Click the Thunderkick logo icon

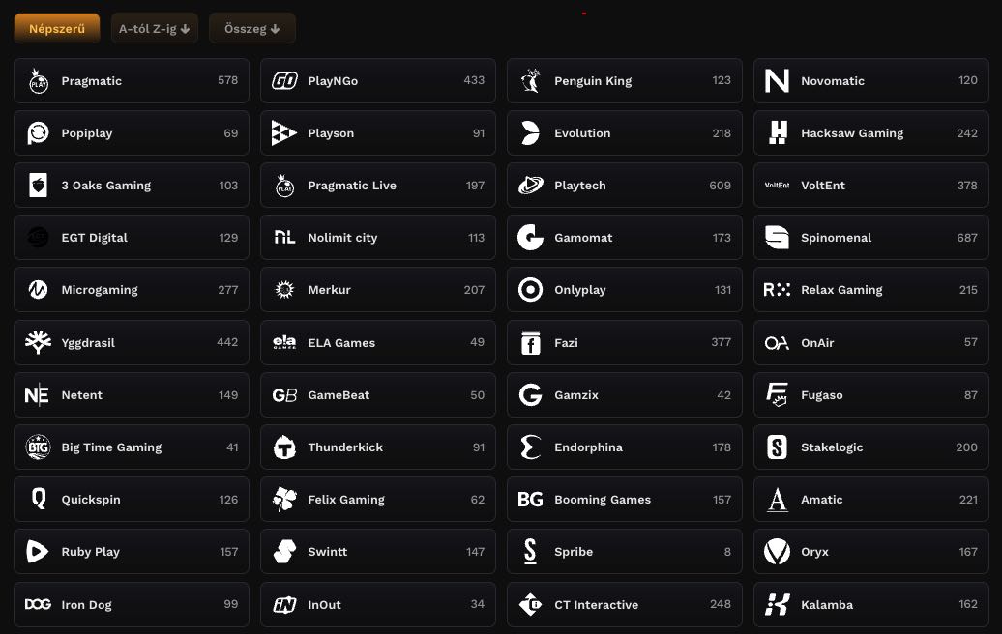284,447
